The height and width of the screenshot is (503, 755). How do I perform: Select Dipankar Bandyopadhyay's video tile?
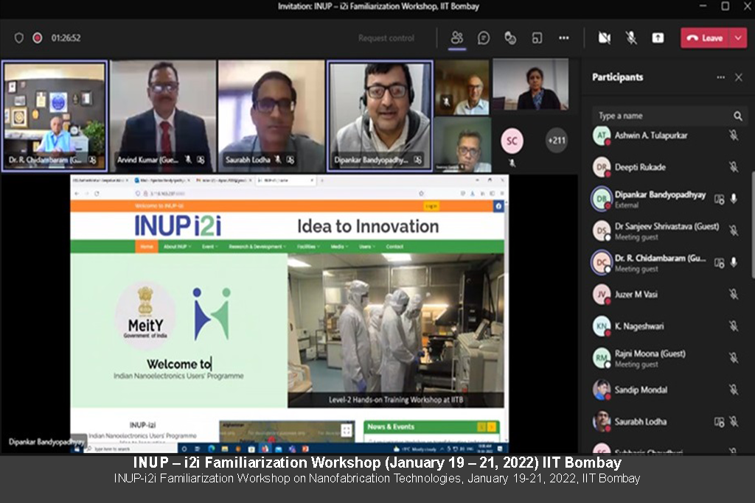(x=380, y=116)
